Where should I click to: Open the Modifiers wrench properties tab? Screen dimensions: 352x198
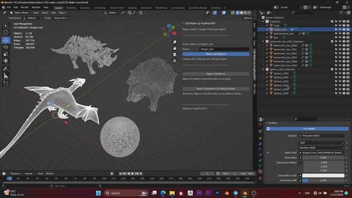click(x=260, y=144)
